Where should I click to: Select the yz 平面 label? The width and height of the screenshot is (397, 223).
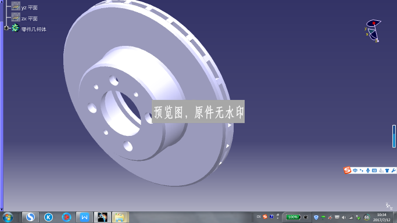(x=30, y=8)
